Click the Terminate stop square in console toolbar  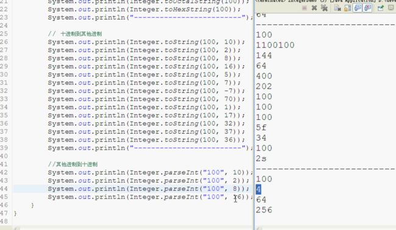(305, 8)
